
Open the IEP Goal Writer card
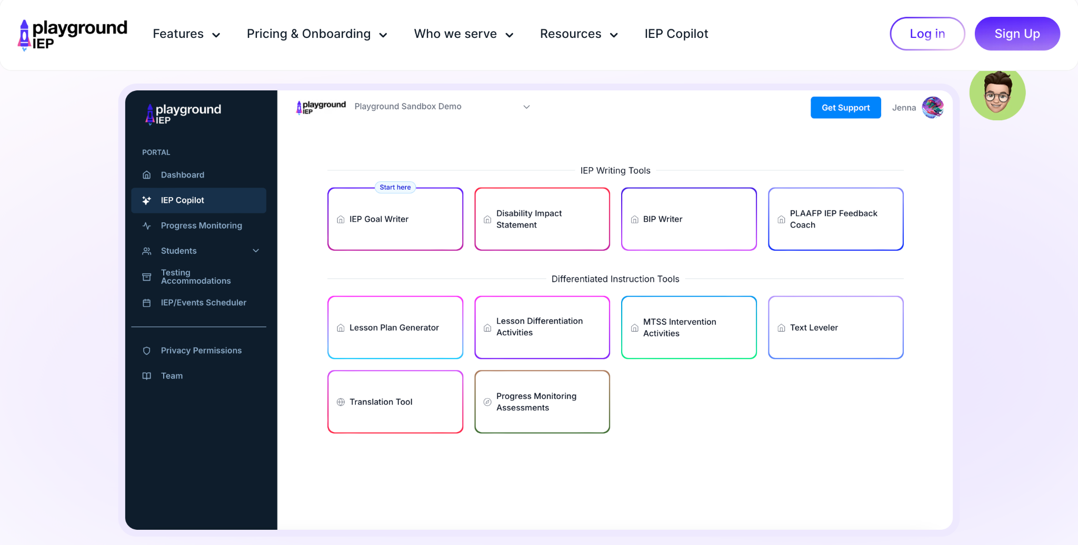(x=395, y=219)
